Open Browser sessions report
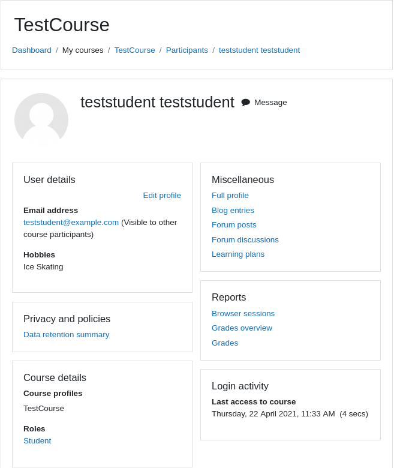The width and height of the screenshot is (394, 468). 243,314
